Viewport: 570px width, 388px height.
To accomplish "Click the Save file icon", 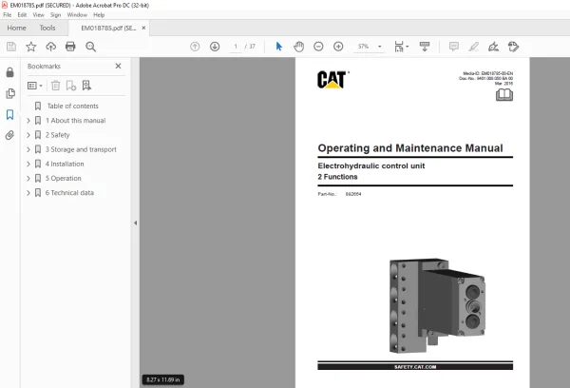I will tap(11, 47).
